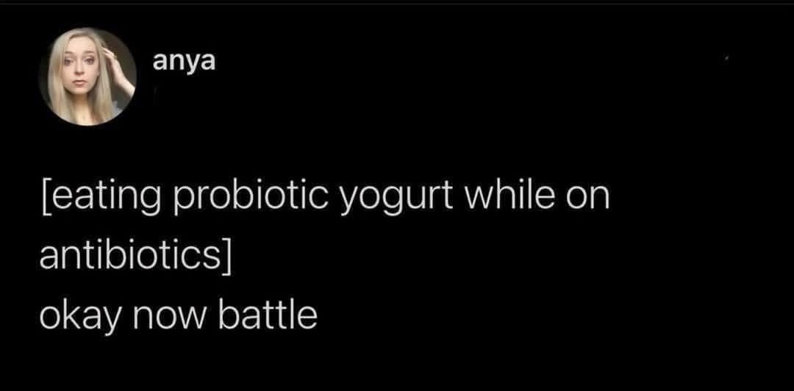This screenshot has width=794, height=391.
Task: Open anya's circular profile picture
Action: (x=87, y=76)
